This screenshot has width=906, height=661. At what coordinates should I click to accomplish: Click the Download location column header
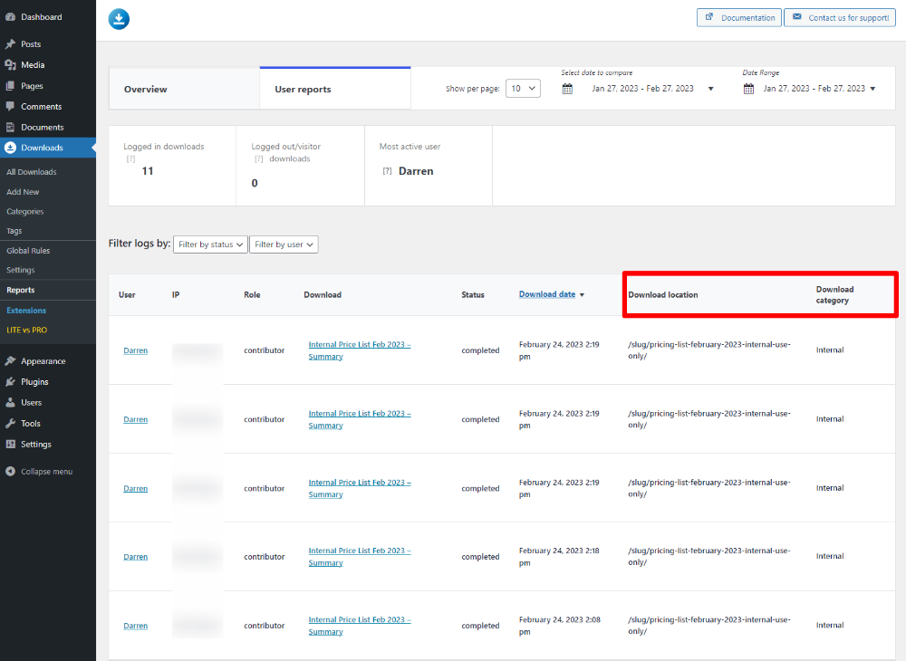(663, 295)
